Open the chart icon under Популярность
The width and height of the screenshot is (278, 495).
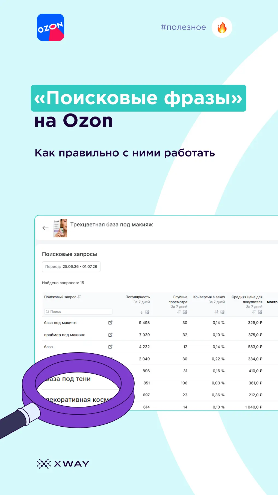pos(147,312)
